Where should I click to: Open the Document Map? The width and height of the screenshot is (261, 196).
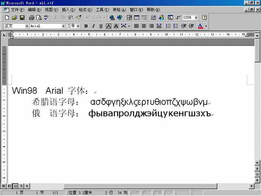point(170,17)
